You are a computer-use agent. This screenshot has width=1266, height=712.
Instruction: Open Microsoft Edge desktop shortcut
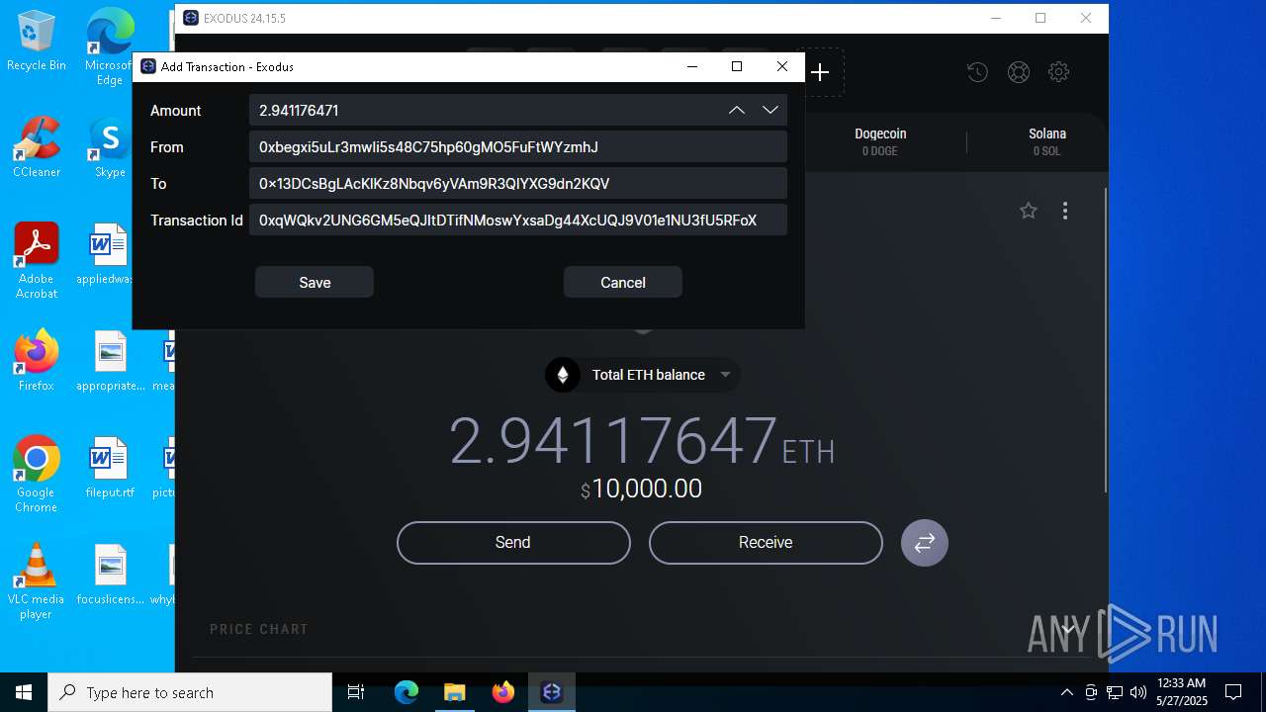(x=110, y=45)
